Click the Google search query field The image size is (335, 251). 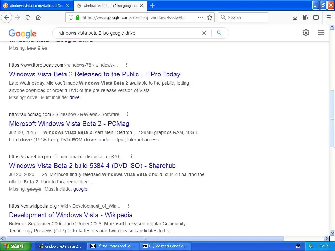128,33
